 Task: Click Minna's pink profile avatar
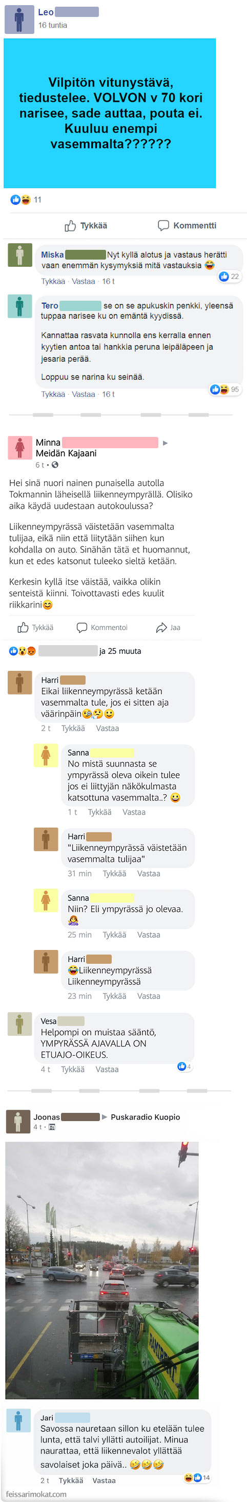[20, 447]
